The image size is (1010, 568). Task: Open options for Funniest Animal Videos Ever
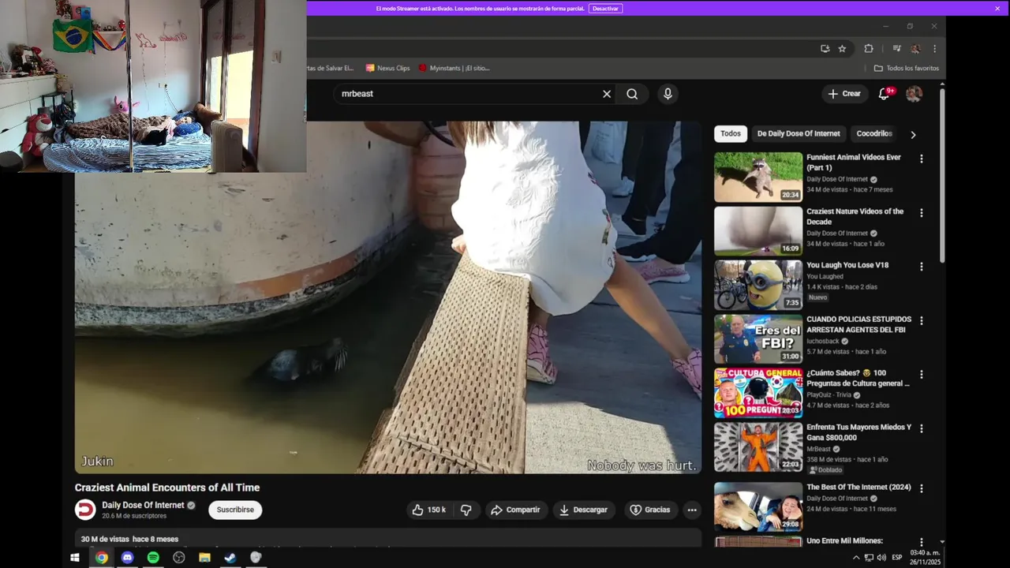click(x=921, y=159)
